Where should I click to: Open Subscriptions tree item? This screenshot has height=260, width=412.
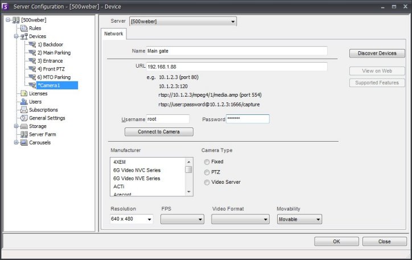tap(43, 110)
